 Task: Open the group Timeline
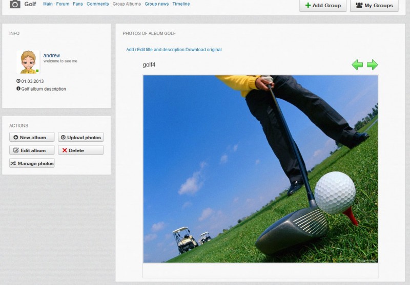[181, 4]
